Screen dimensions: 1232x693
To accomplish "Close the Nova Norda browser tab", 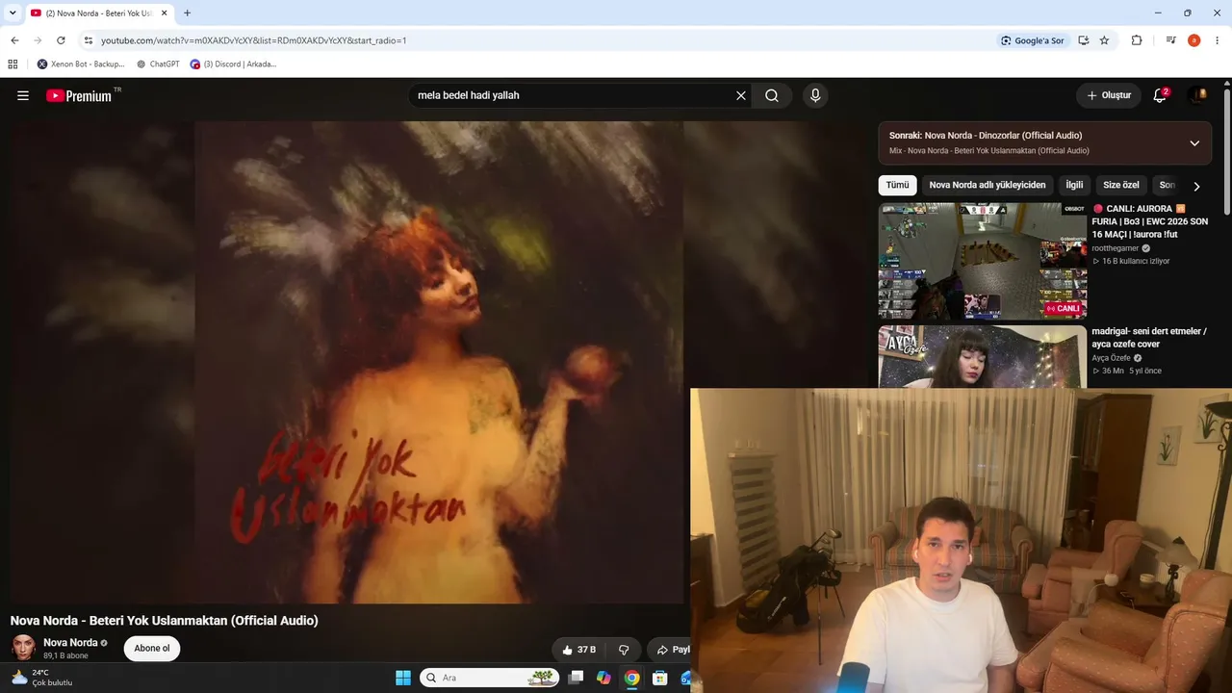I will [164, 13].
